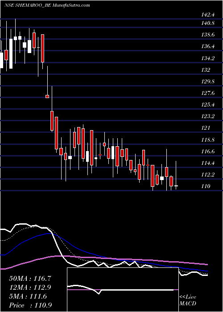Click the 142.4 price axis label
Viewport: 223px width, 312px height.
[x=208, y=15]
